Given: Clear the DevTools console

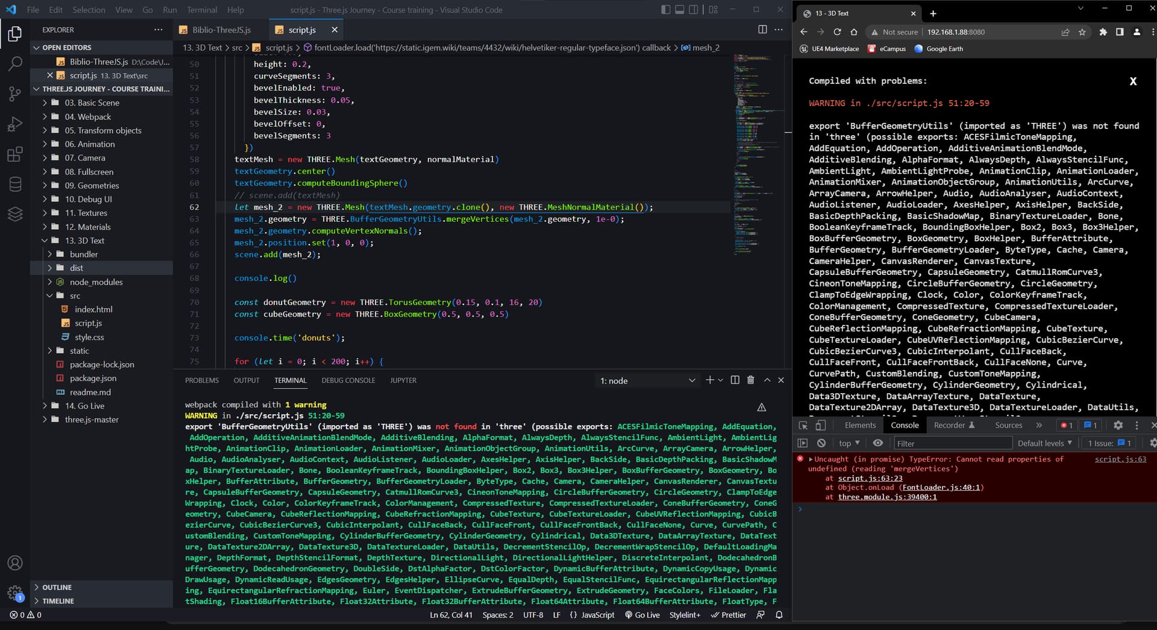Looking at the screenshot, I should pyautogui.click(x=821, y=443).
